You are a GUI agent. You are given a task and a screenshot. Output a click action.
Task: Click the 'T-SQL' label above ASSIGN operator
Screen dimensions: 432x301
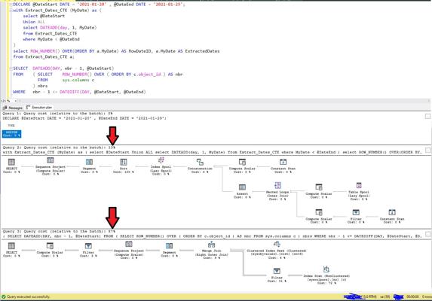(x=11, y=126)
